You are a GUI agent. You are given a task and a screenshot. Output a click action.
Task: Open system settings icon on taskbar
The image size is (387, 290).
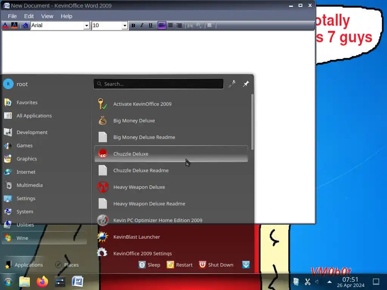tap(60, 282)
